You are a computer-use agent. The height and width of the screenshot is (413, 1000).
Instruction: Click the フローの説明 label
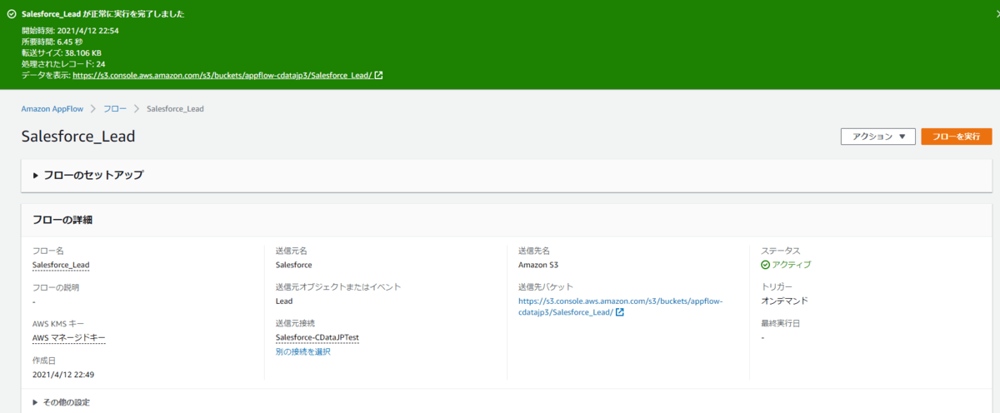[x=56, y=287]
